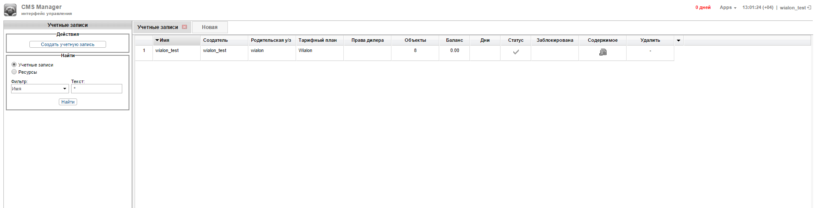
Task: Click the Текст search input field
Action: coord(97,89)
